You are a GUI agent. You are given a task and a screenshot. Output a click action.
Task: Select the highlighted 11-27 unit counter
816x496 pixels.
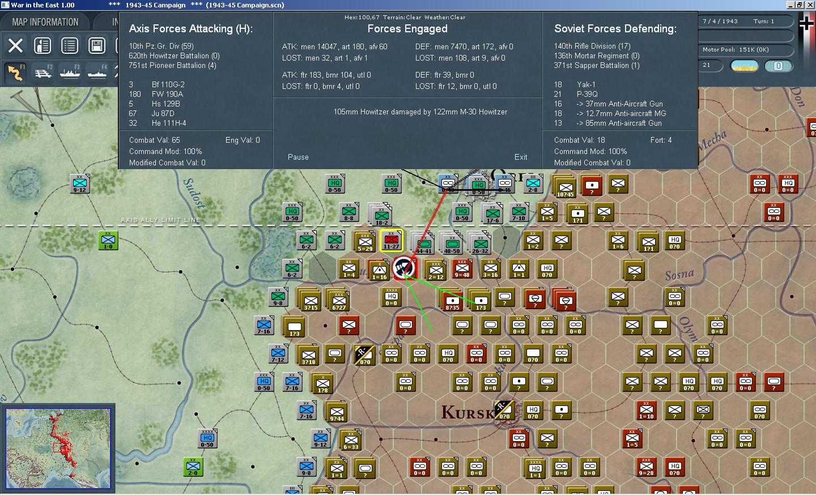point(391,240)
